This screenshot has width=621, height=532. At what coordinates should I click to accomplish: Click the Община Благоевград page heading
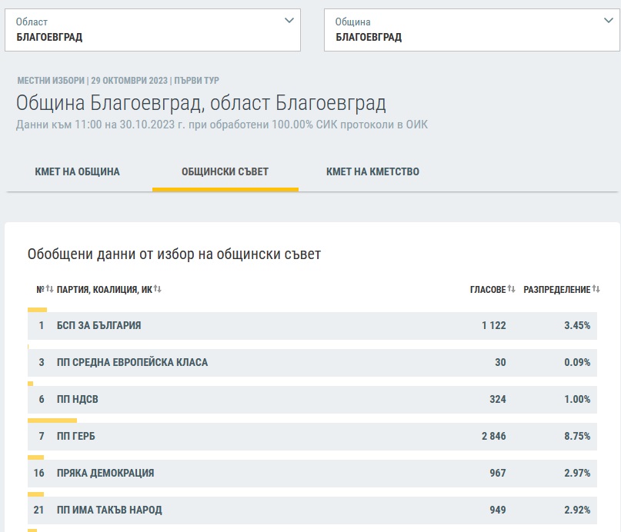click(201, 103)
